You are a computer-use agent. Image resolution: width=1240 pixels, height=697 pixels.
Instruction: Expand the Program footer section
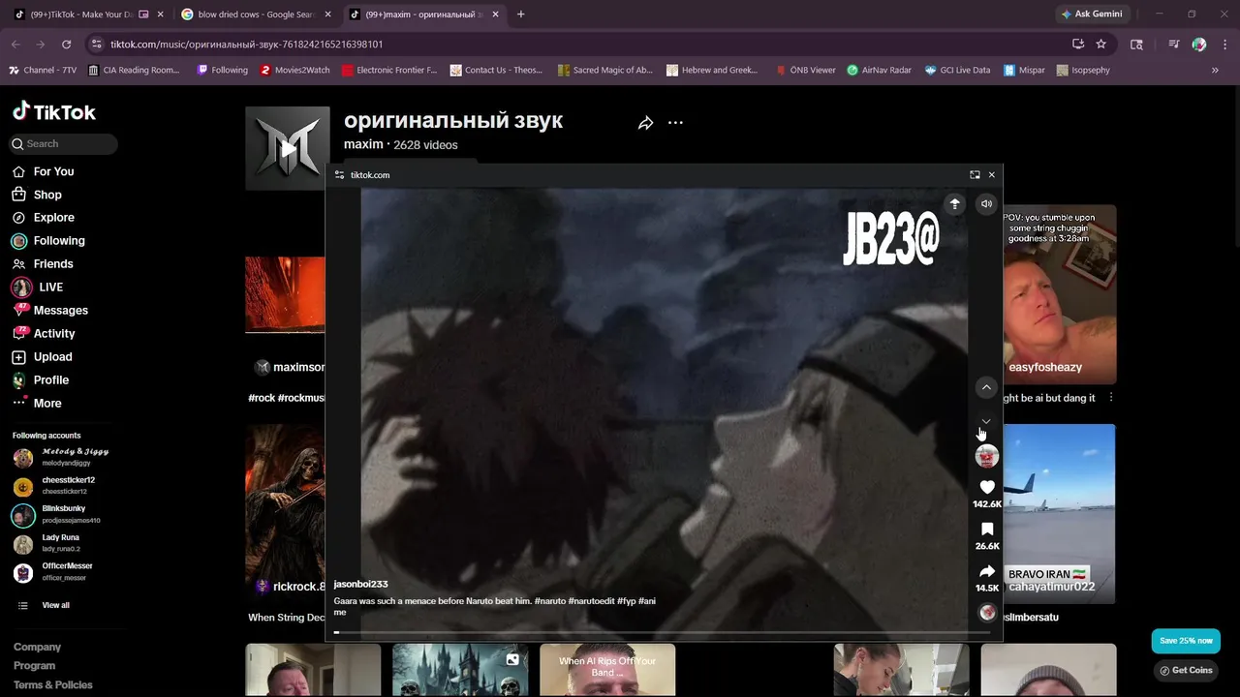coord(34,666)
